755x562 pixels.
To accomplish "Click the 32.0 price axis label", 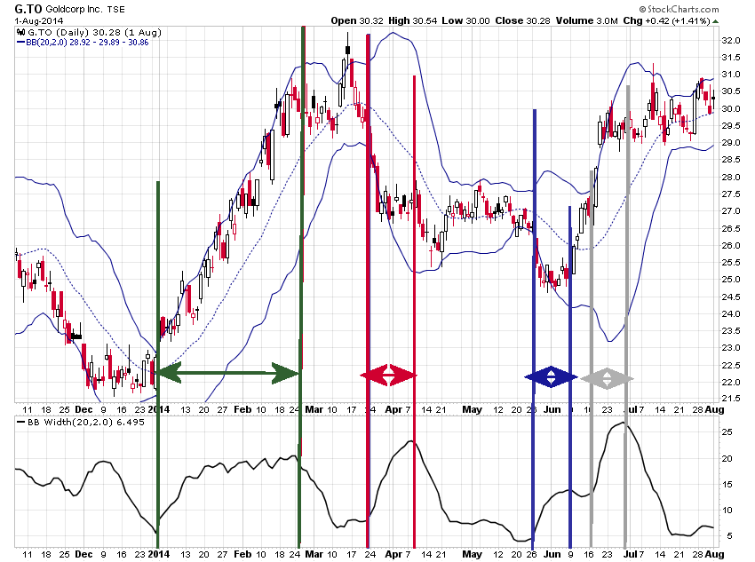I will (731, 41).
